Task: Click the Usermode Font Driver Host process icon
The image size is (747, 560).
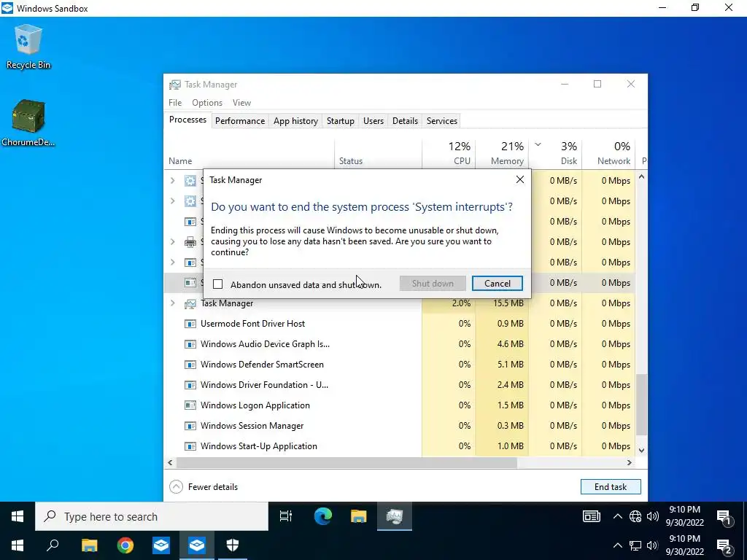Action: 190,324
